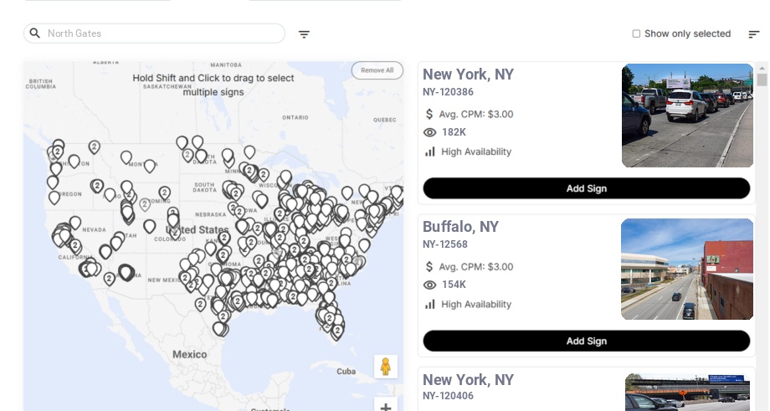Zoom in the map with plus button

tap(386, 406)
